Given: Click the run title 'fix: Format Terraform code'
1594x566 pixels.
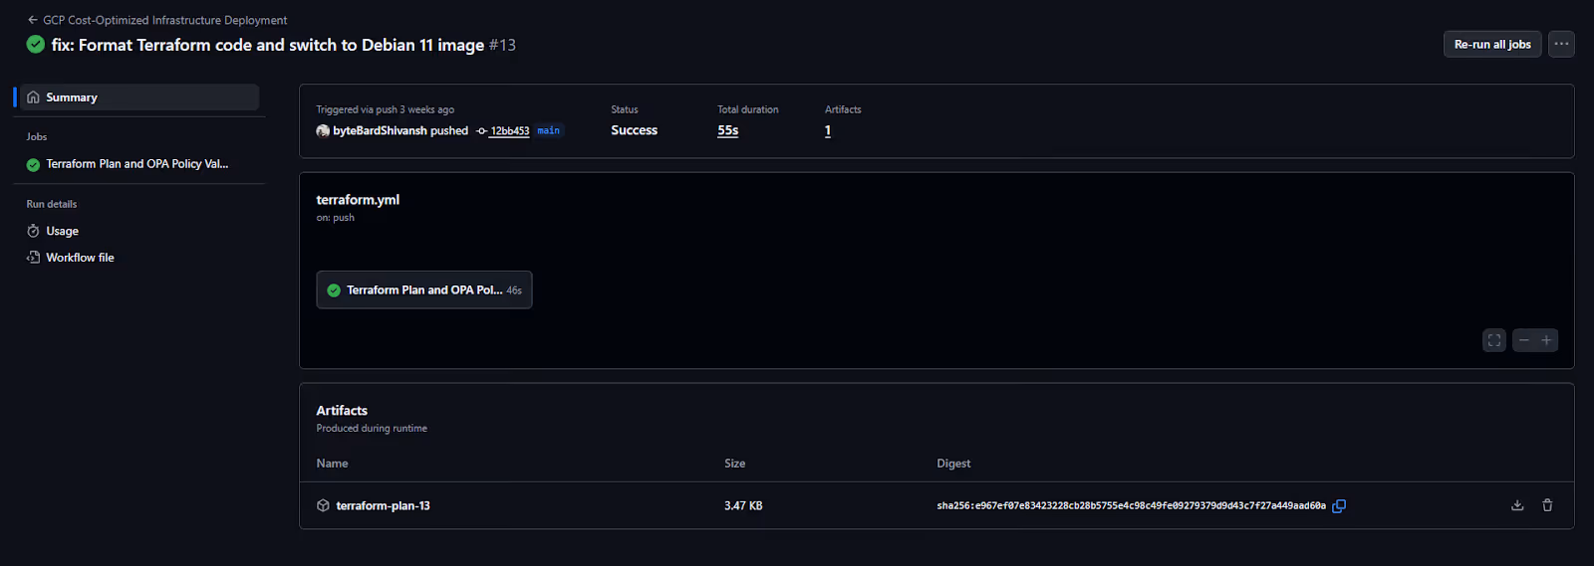Looking at the screenshot, I should [x=267, y=45].
